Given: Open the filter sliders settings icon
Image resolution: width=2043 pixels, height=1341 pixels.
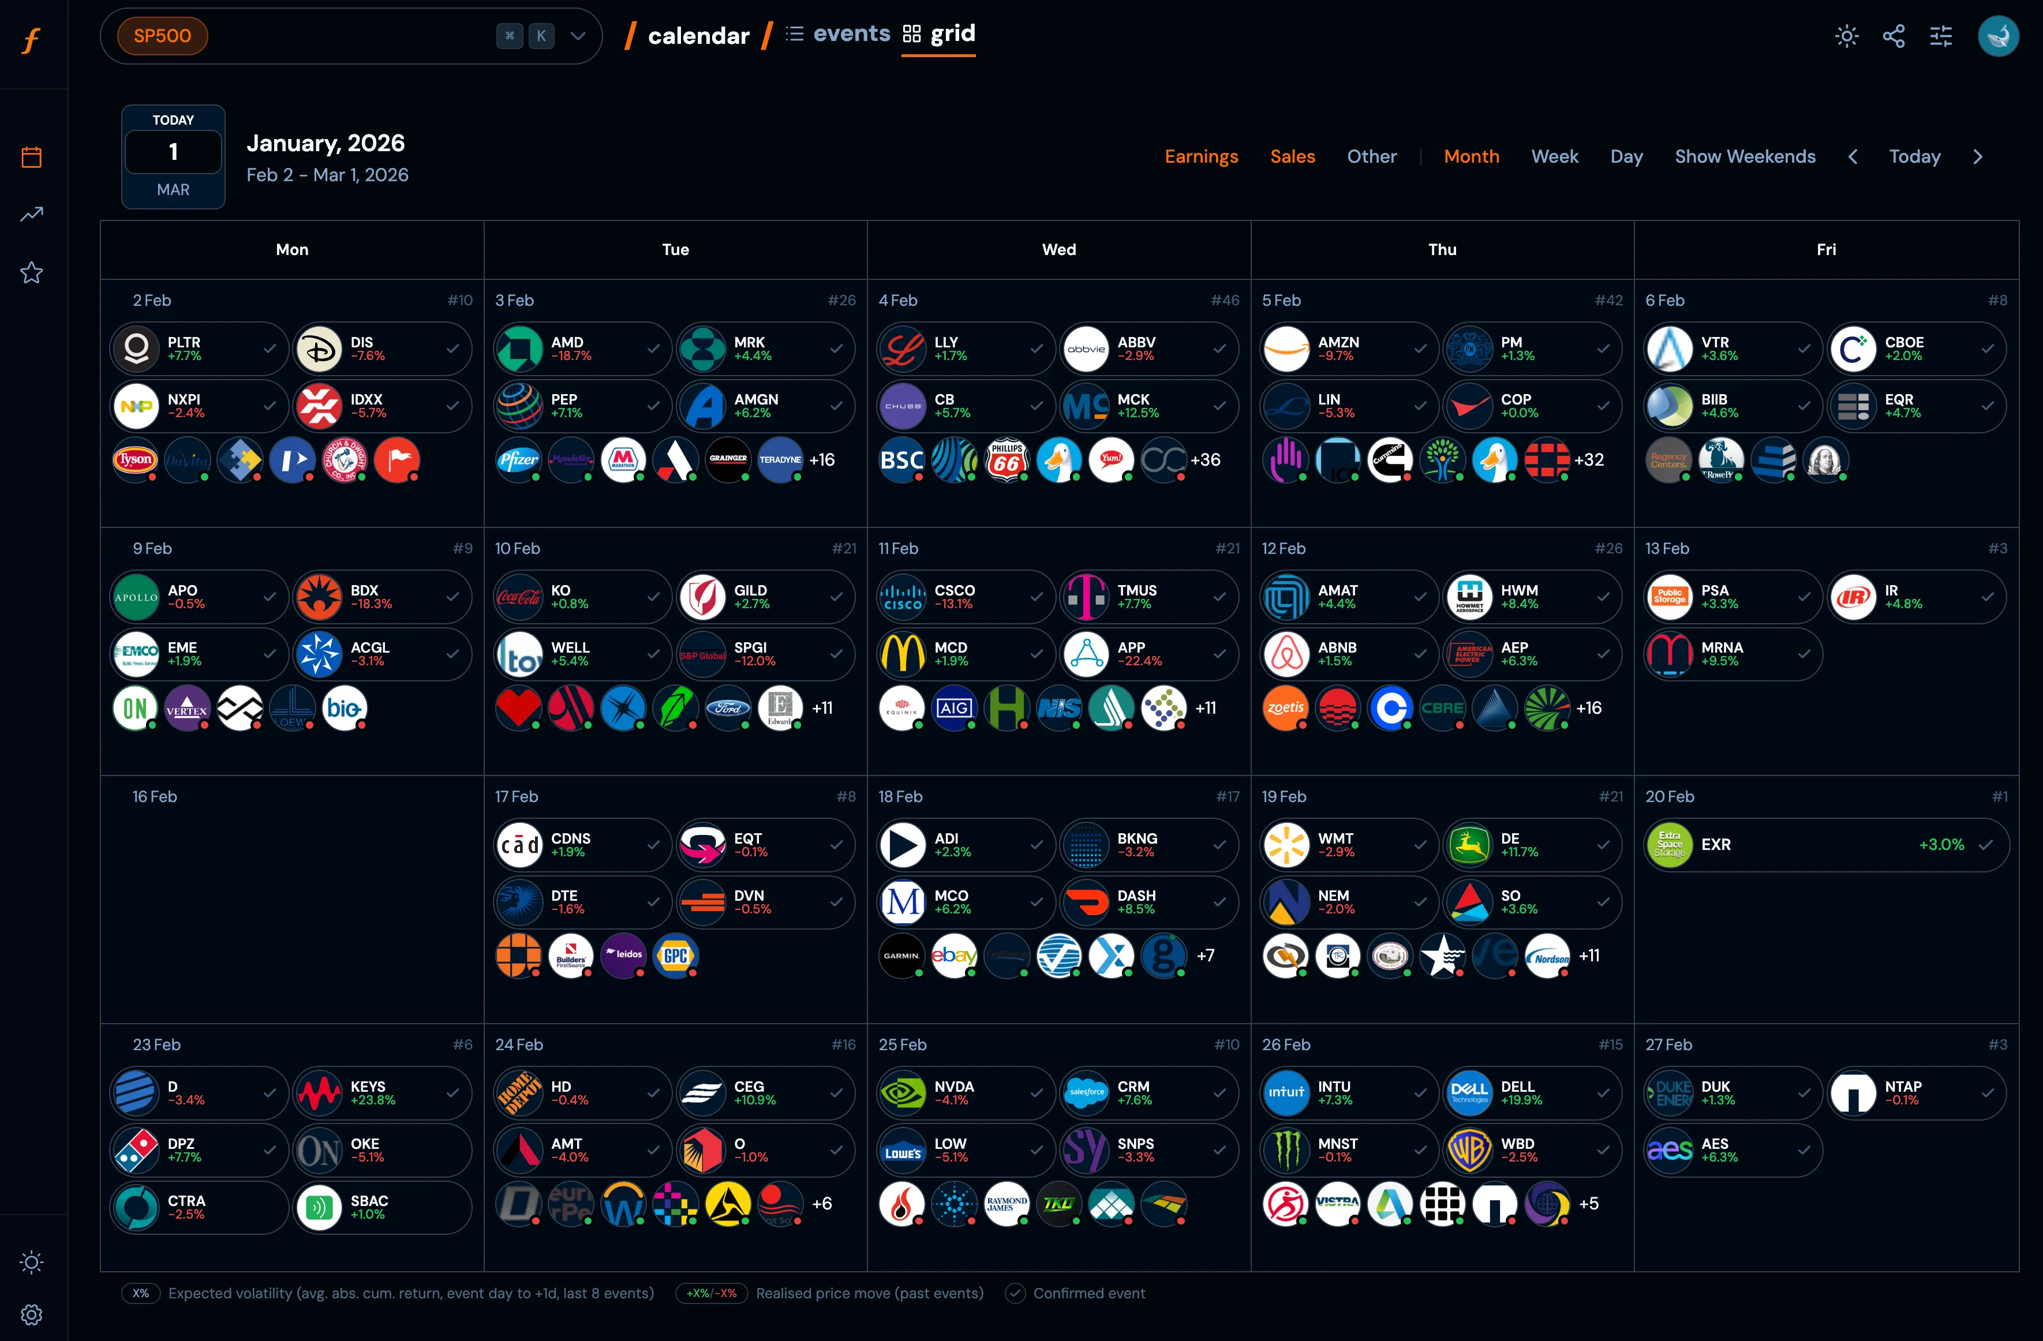Looking at the screenshot, I should tap(1941, 36).
